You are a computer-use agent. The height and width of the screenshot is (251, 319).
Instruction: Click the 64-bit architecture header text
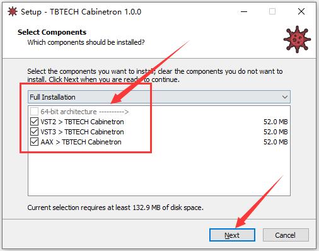click(84, 112)
